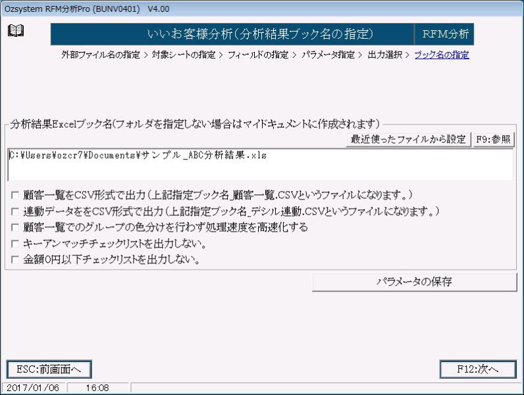Proceed with the F12:次へ button
This screenshot has height=395, width=524.
478,369
